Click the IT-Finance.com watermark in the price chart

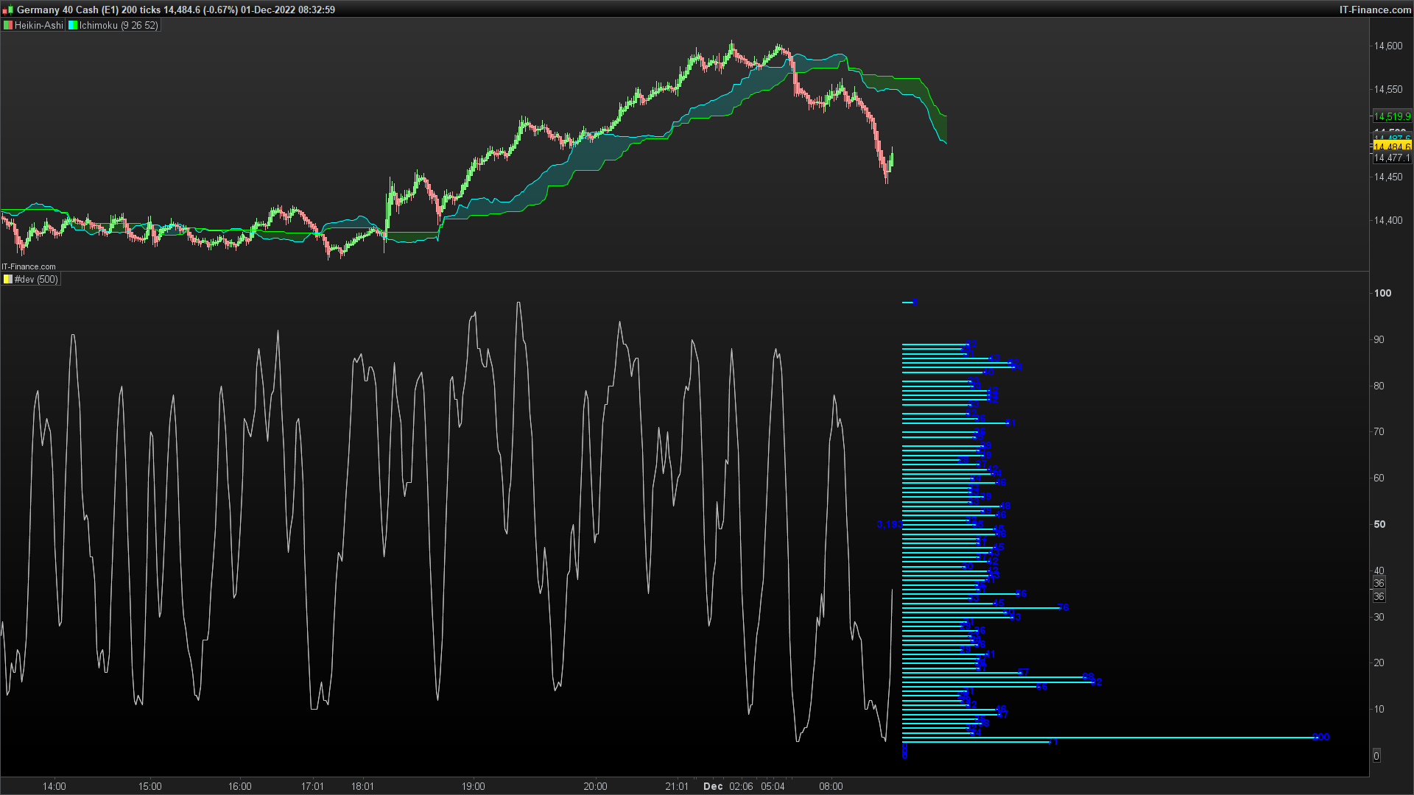point(29,266)
